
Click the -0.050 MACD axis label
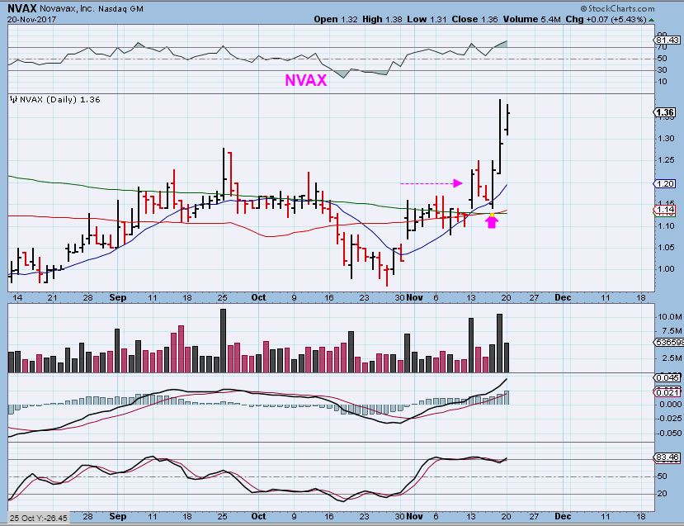[x=670, y=434]
